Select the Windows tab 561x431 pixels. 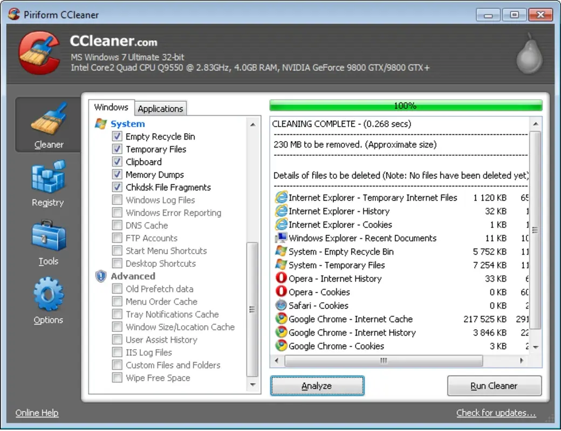coord(111,107)
